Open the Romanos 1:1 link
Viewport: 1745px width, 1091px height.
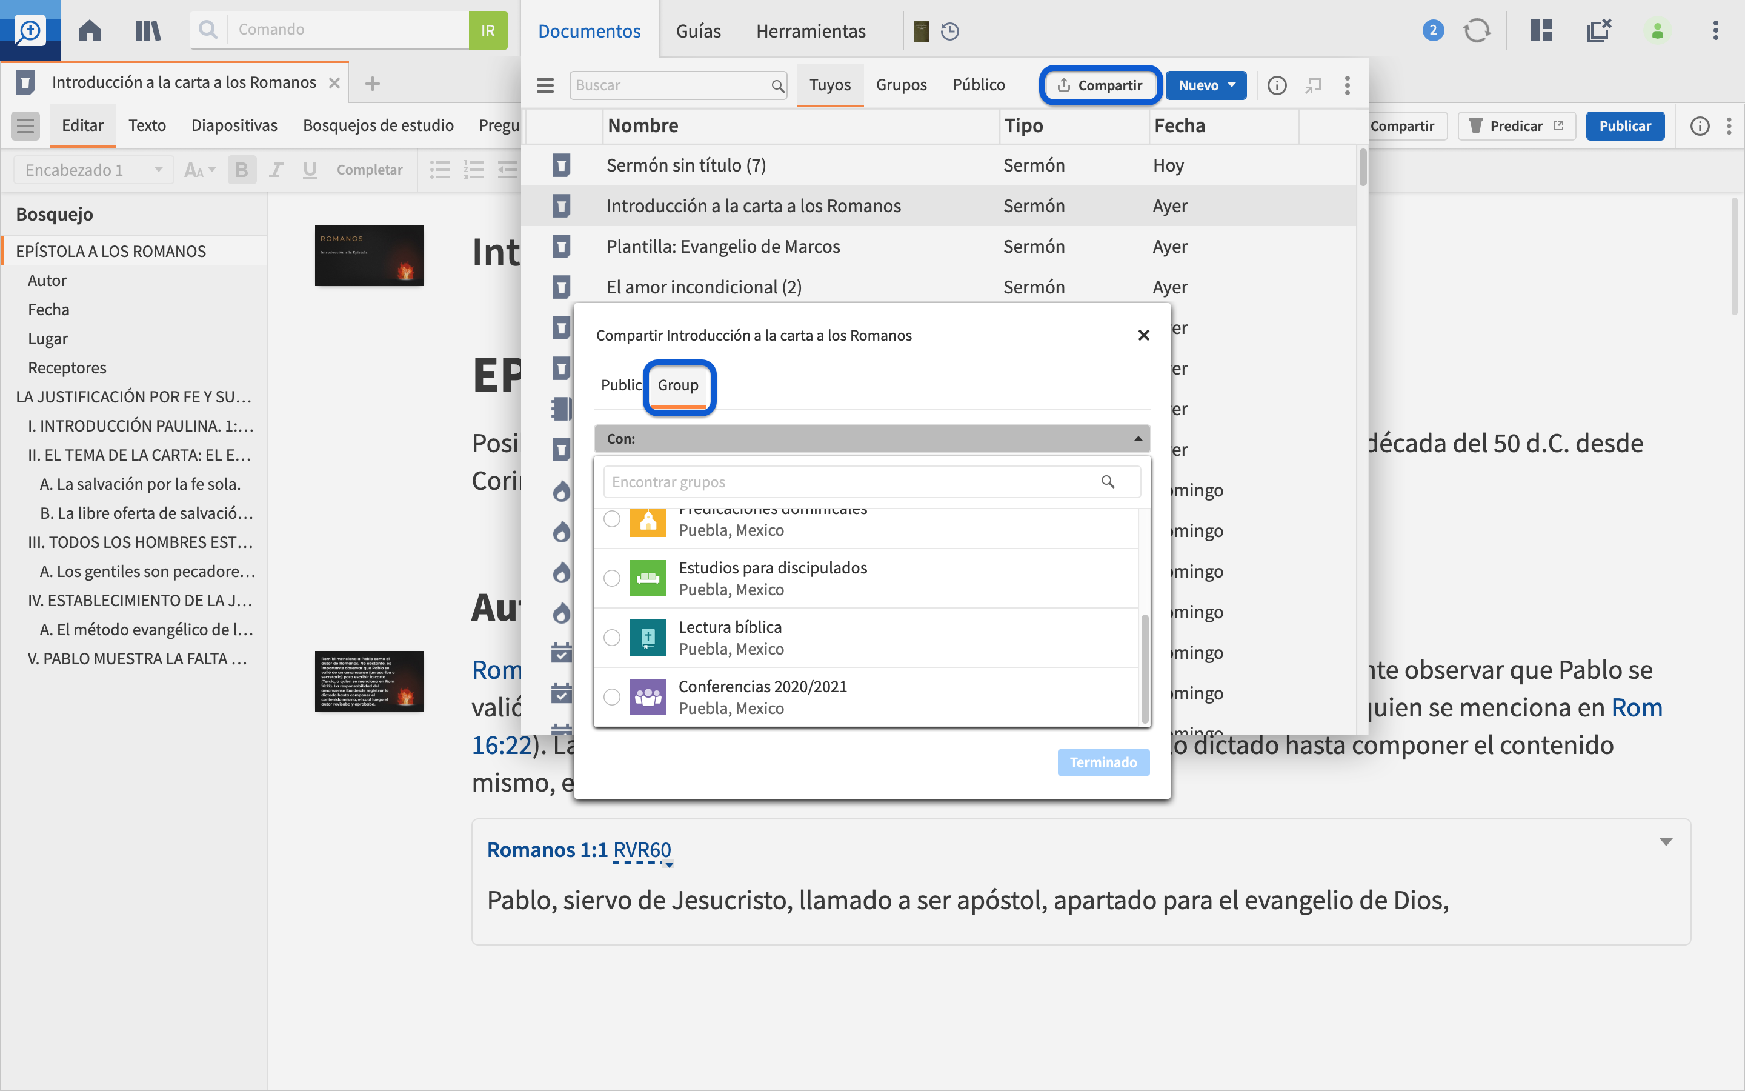click(x=547, y=850)
